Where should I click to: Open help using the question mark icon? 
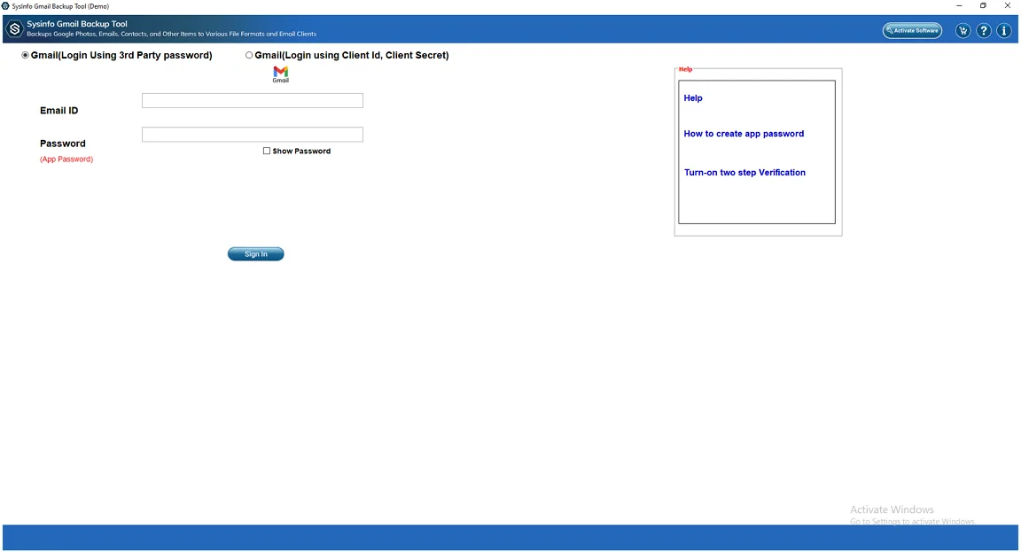pyautogui.click(x=983, y=29)
